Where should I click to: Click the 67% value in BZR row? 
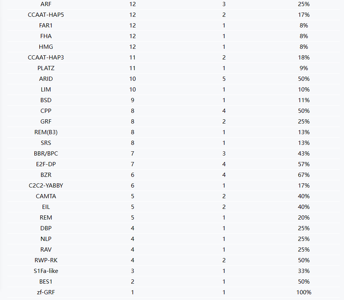(304, 175)
